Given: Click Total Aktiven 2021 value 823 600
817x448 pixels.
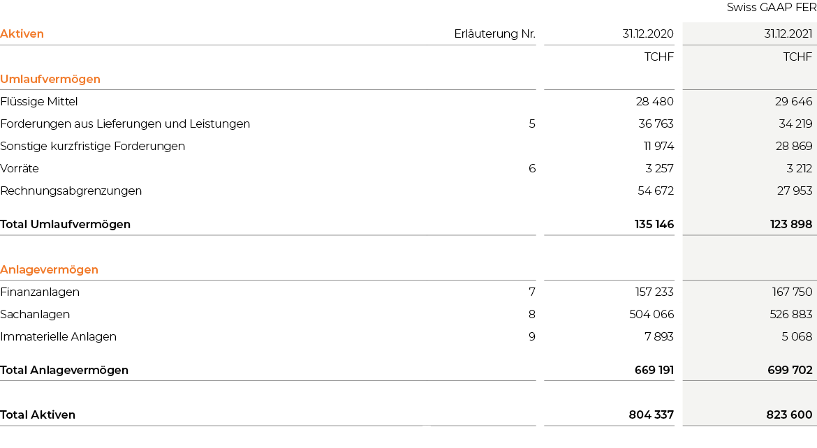Looking at the screenshot, I should pyautogui.click(x=789, y=415).
